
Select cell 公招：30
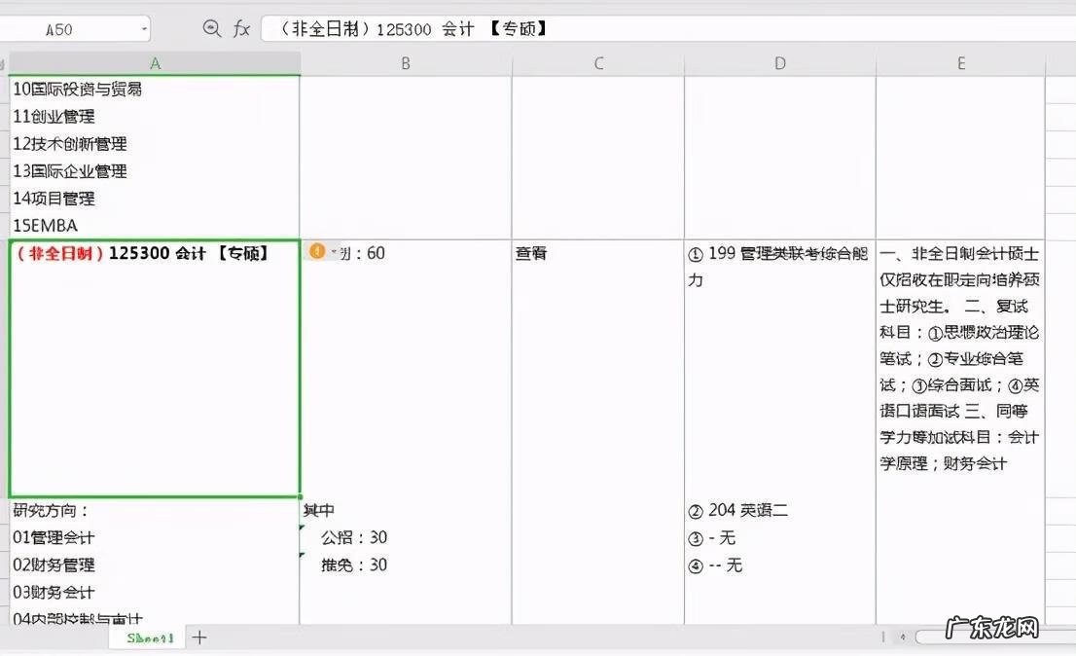pyautogui.click(x=407, y=537)
